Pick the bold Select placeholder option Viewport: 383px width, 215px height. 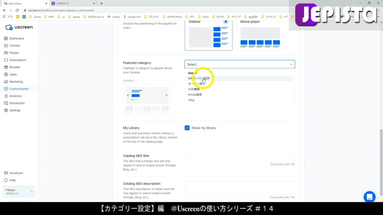240,73
